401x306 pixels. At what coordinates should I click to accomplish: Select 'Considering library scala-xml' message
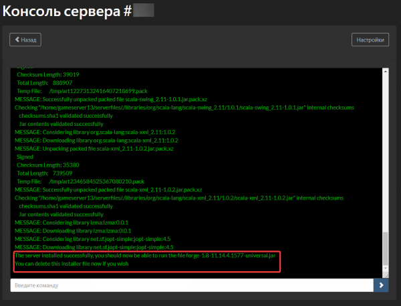point(95,132)
